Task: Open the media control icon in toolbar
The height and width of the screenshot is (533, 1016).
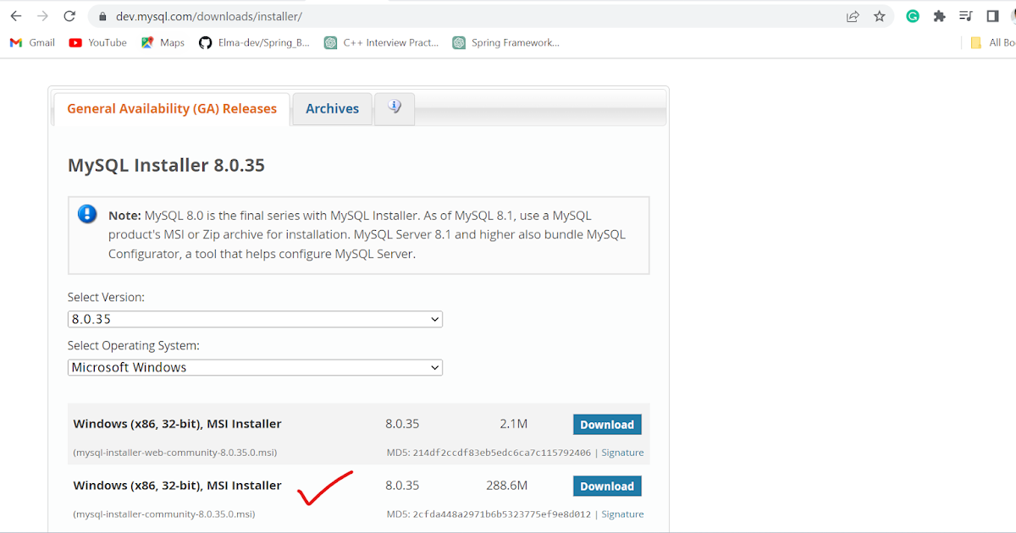Action: pos(966,16)
